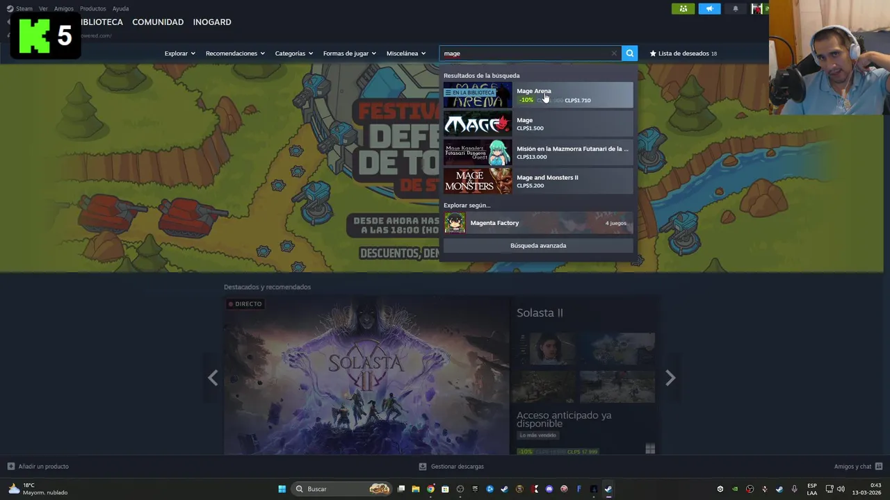The height and width of the screenshot is (500, 890).
Task: Select the 'Mage and Monsters II' result
Action: coord(538,181)
